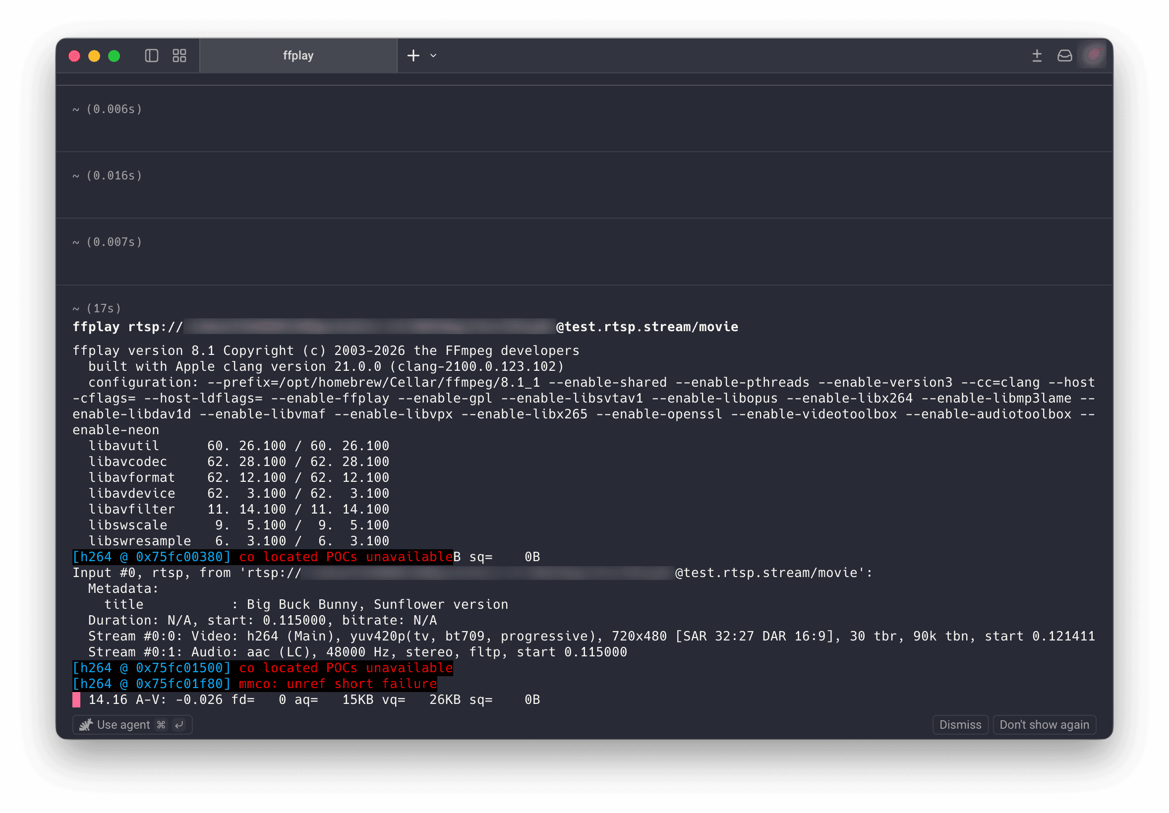
Task: Click the 'Metadata:' line
Action: pyautogui.click(x=123, y=588)
